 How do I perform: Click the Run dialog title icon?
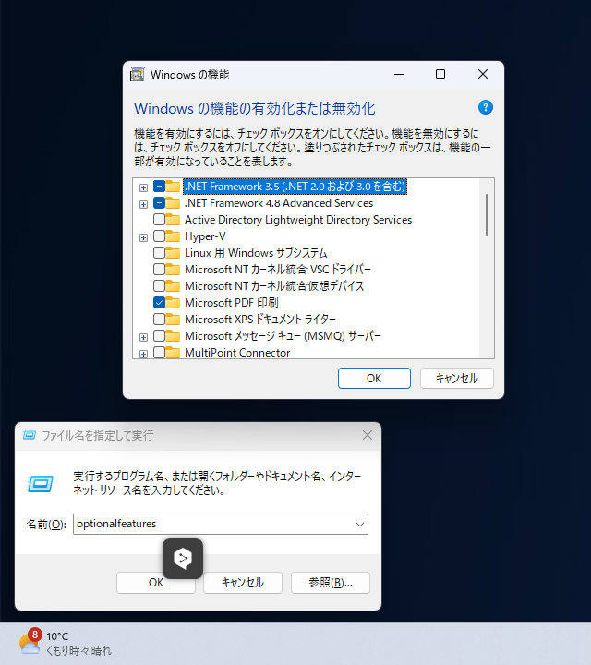click(x=30, y=435)
